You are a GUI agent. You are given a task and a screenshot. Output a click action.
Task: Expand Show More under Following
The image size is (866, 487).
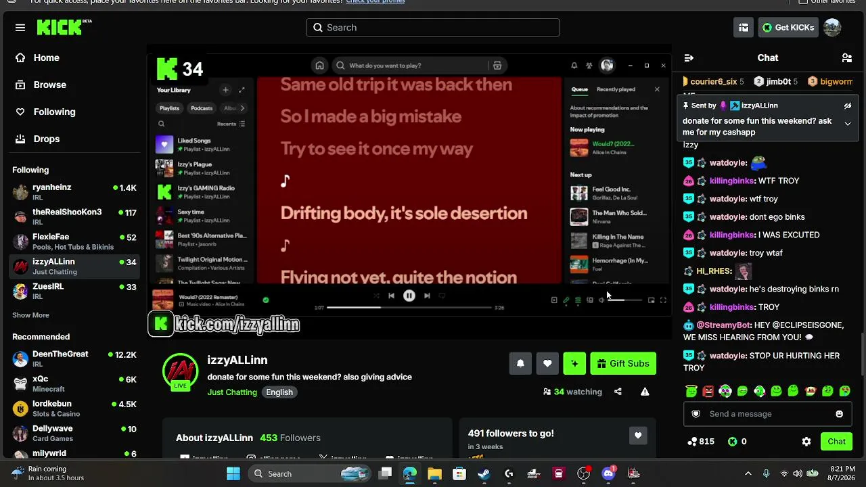[x=30, y=315]
